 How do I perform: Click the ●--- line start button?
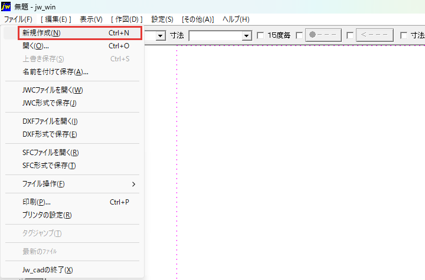pos(323,35)
